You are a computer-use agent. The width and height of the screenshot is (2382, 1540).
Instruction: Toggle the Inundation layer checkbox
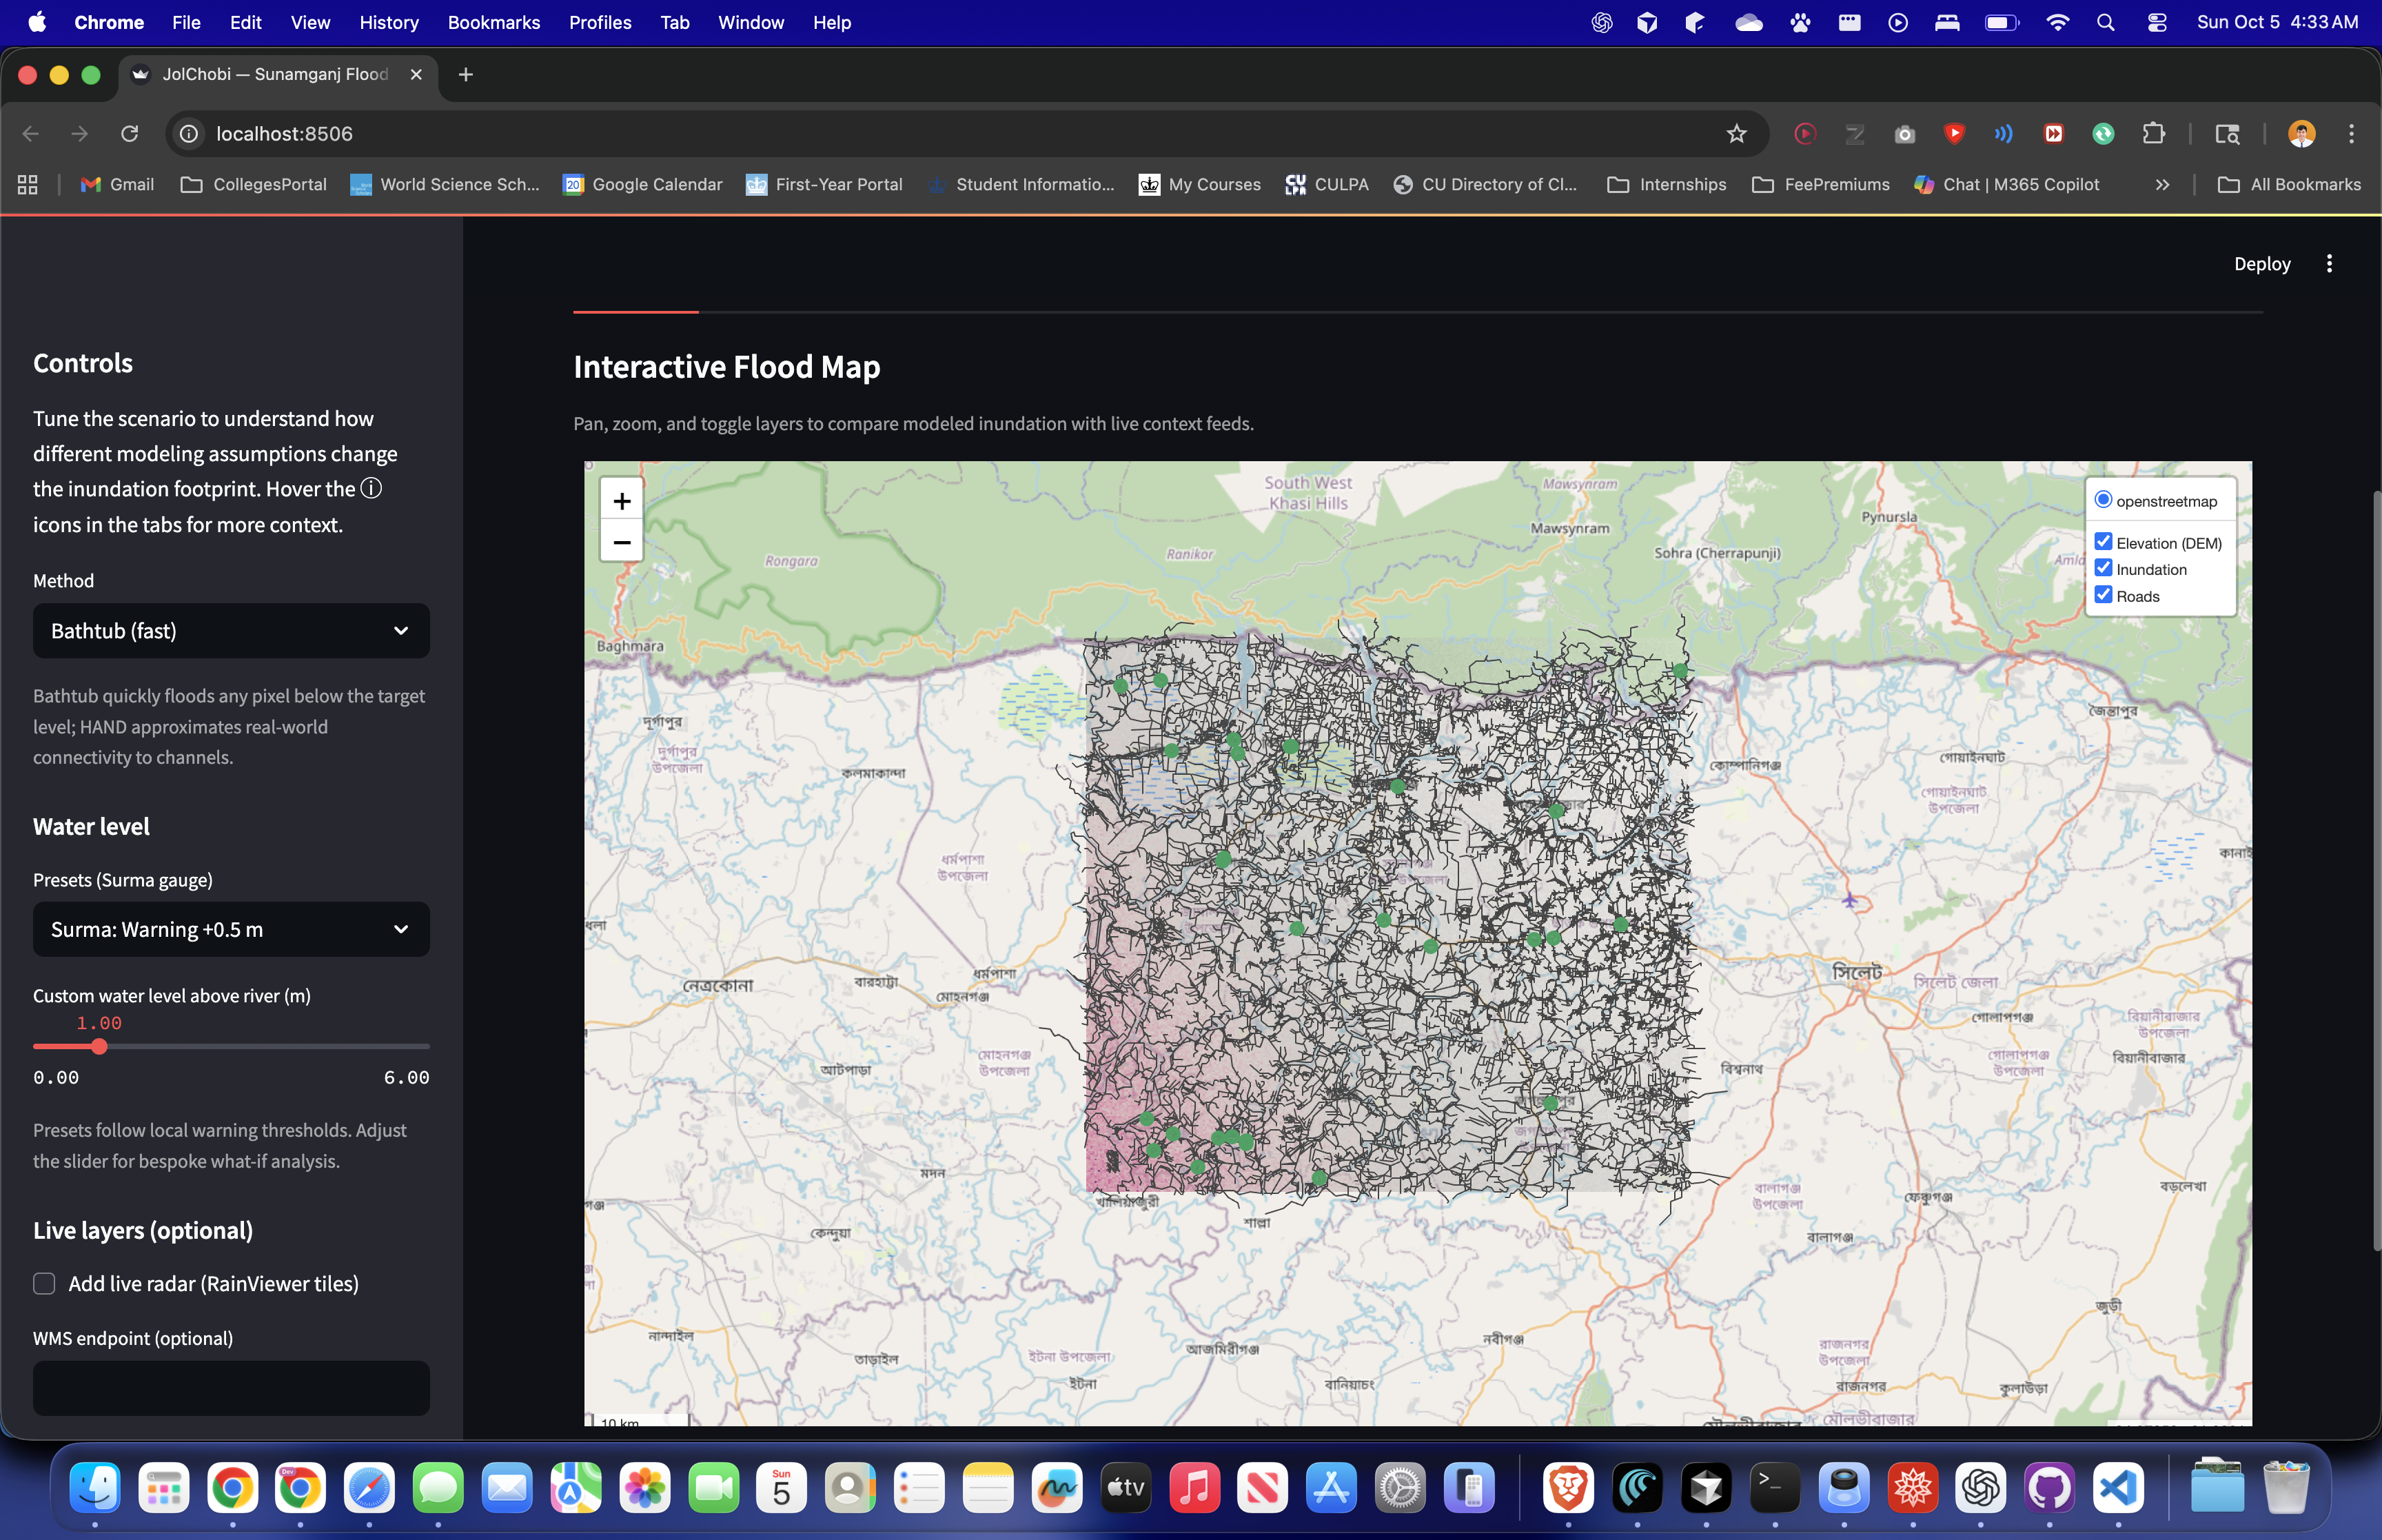tap(2103, 568)
